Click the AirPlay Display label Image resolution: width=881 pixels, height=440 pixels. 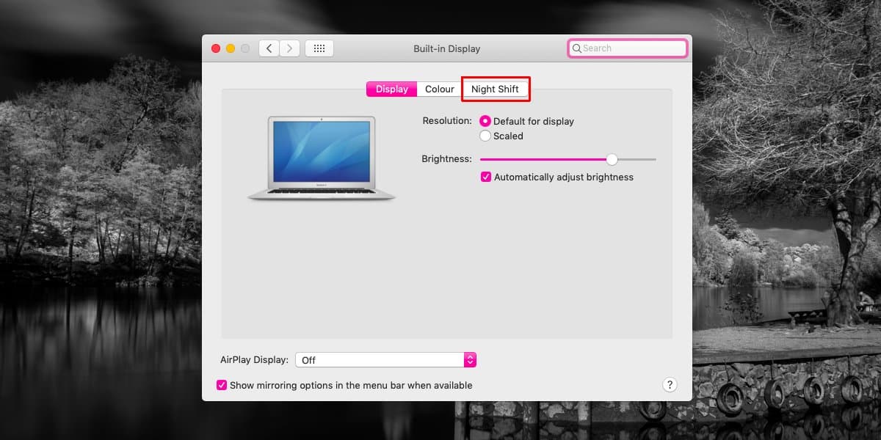click(x=254, y=360)
